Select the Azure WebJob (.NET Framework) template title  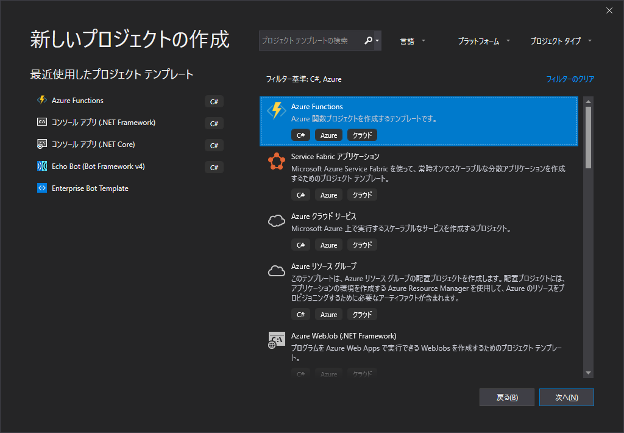[344, 335]
